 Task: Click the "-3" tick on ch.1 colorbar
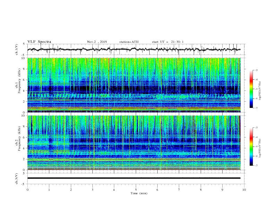[256, 70]
